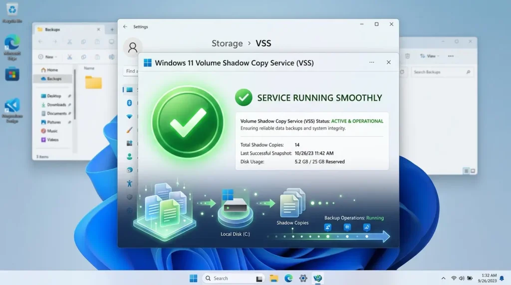Click the Local Disk (C:) drive icon
The height and width of the screenshot is (285, 511).
[x=235, y=208]
